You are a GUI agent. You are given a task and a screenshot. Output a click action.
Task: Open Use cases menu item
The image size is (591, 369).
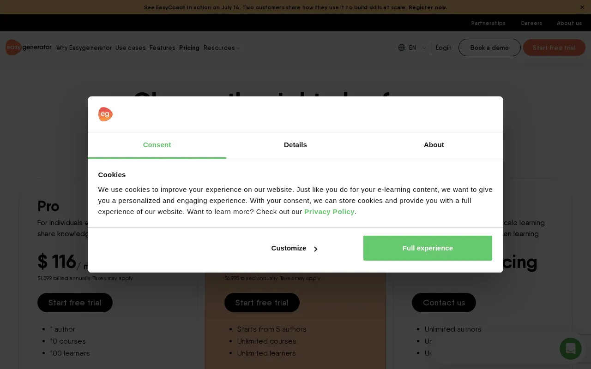pos(131,48)
